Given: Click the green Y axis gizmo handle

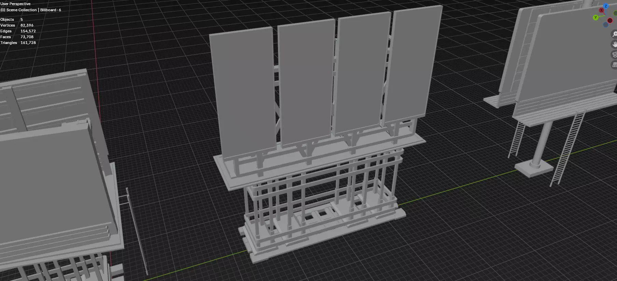Looking at the screenshot, I should [596, 17].
